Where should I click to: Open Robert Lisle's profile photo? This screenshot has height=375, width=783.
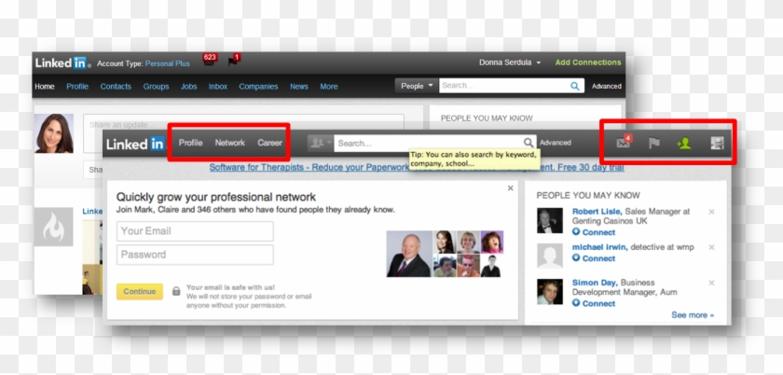(550, 220)
